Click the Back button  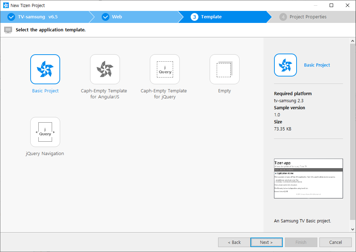tap(234, 242)
